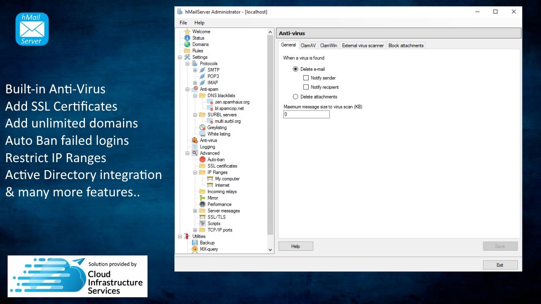Click the Exit button
Viewport: 541px width, 304px height.
point(500,265)
